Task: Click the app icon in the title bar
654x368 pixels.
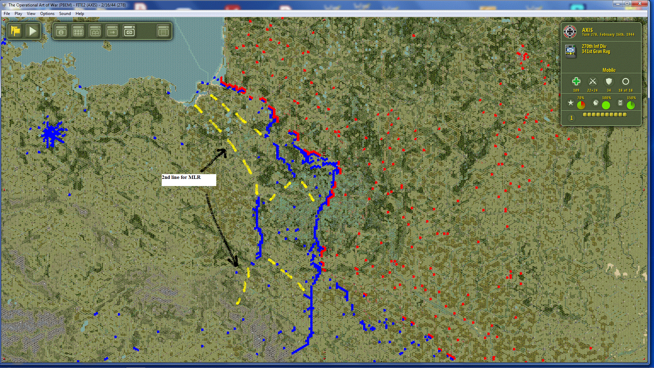Action: [x=4, y=5]
